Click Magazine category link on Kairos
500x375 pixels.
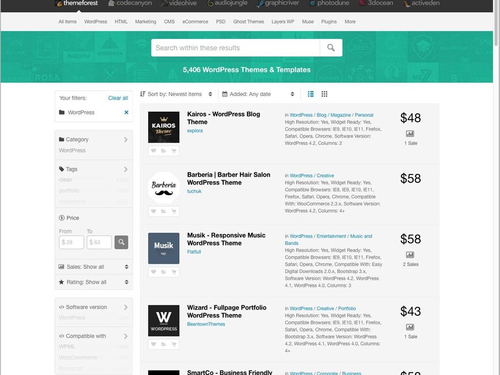point(340,115)
